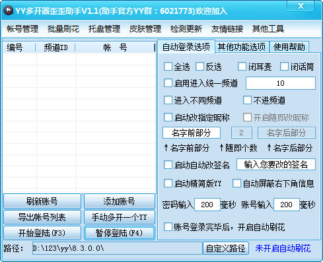Check 进入不同频道 option
Viewport: 323px width, 262px height.
point(168,100)
